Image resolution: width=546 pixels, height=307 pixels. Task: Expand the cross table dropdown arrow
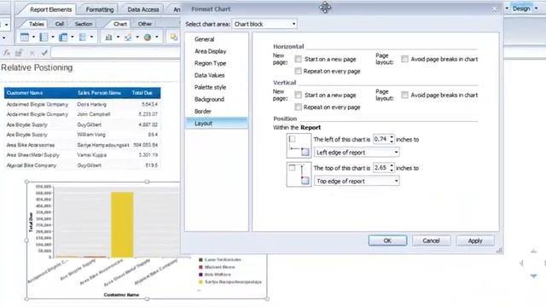(72, 37)
